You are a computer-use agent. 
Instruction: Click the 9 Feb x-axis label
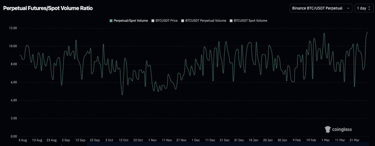[297, 140]
